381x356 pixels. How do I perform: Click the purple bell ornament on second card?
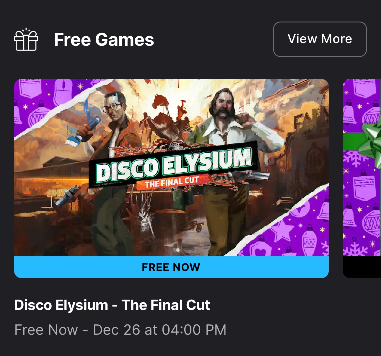click(x=349, y=112)
